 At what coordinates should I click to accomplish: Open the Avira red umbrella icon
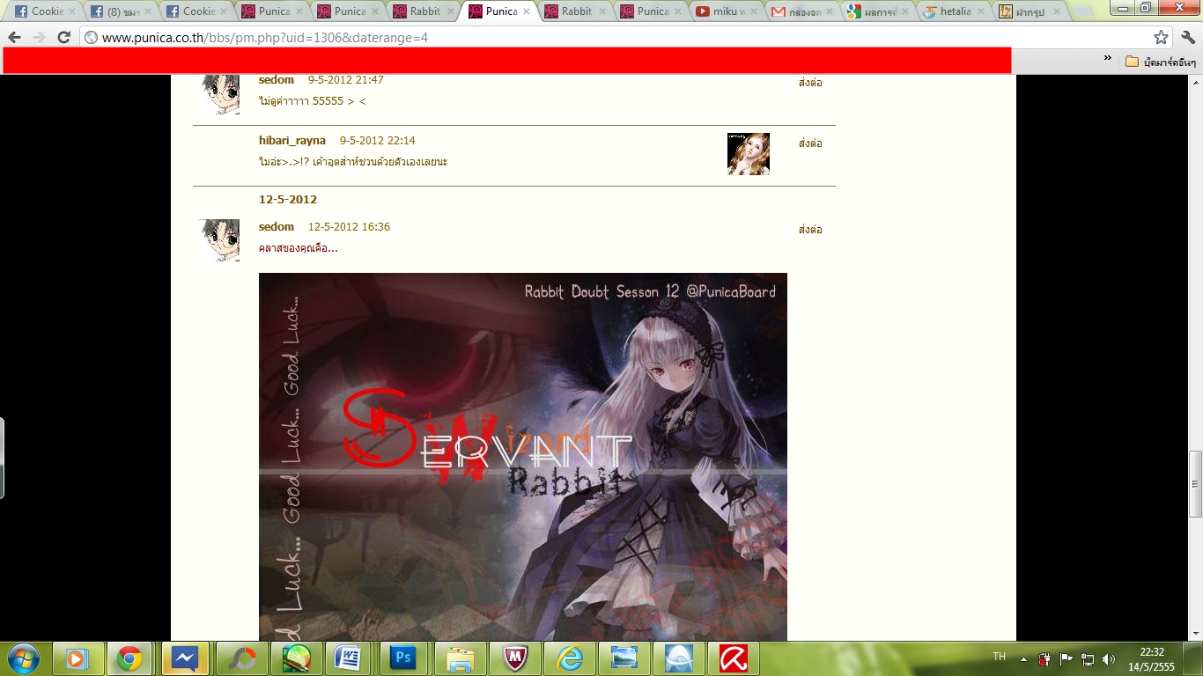pyautogui.click(x=734, y=658)
